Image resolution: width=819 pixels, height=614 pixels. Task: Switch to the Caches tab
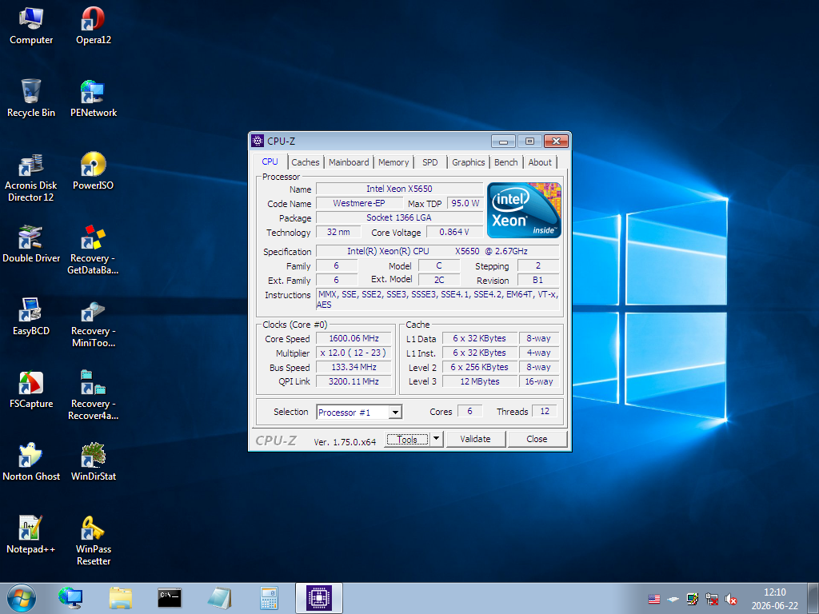[x=305, y=162]
